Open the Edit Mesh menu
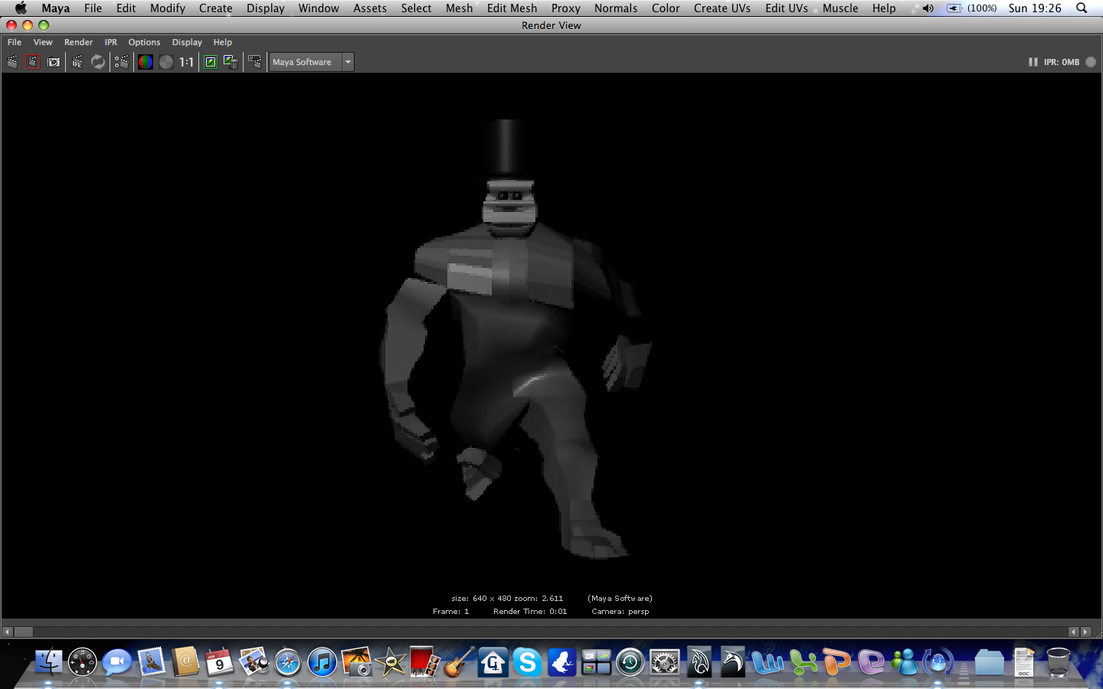This screenshot has width=1103, height=689. (512, 8)
